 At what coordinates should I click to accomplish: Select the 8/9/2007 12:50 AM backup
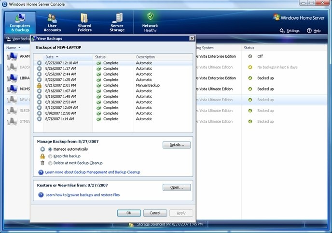113,113
